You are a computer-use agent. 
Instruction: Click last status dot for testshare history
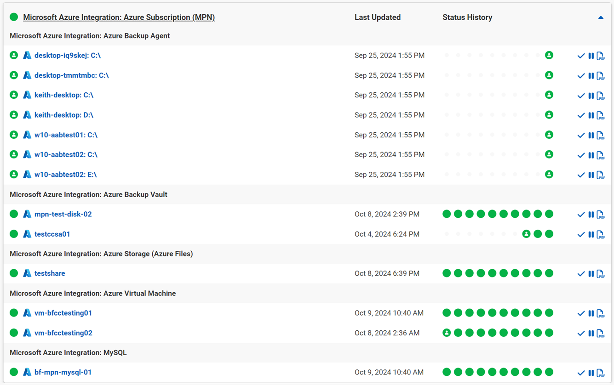click(x=549, y=273)
